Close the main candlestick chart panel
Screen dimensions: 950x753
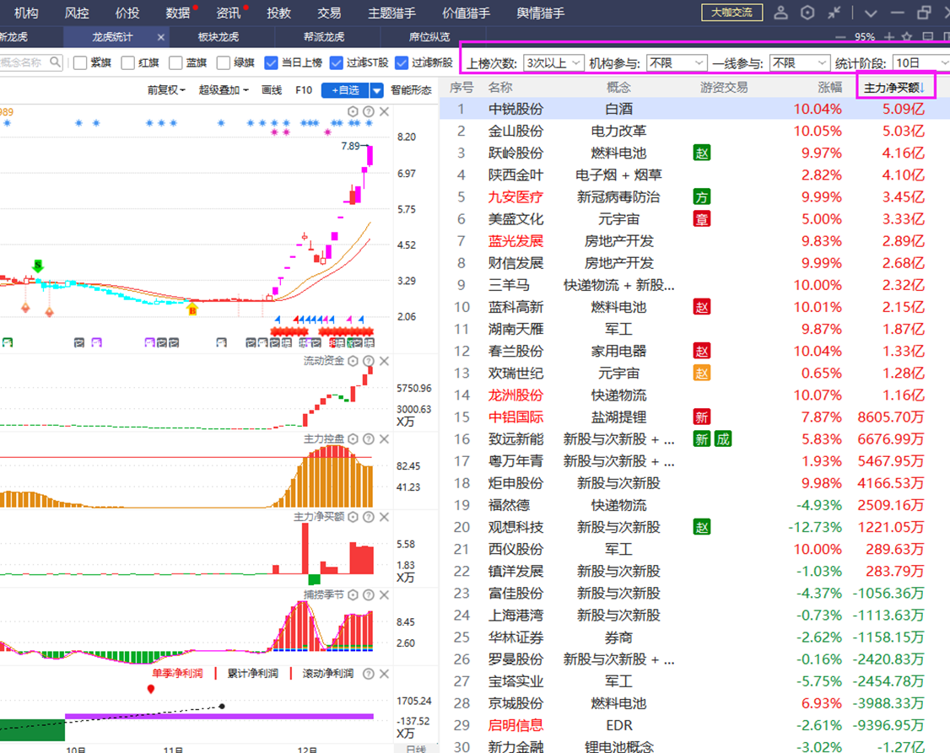point(384,111)
